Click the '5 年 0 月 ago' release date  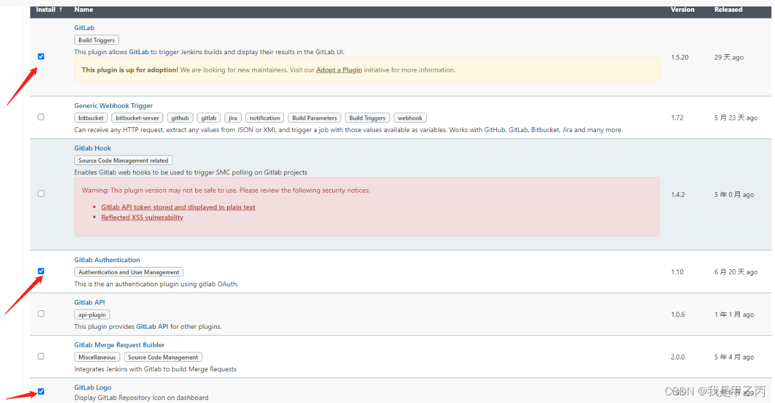(x=734, y=194)
